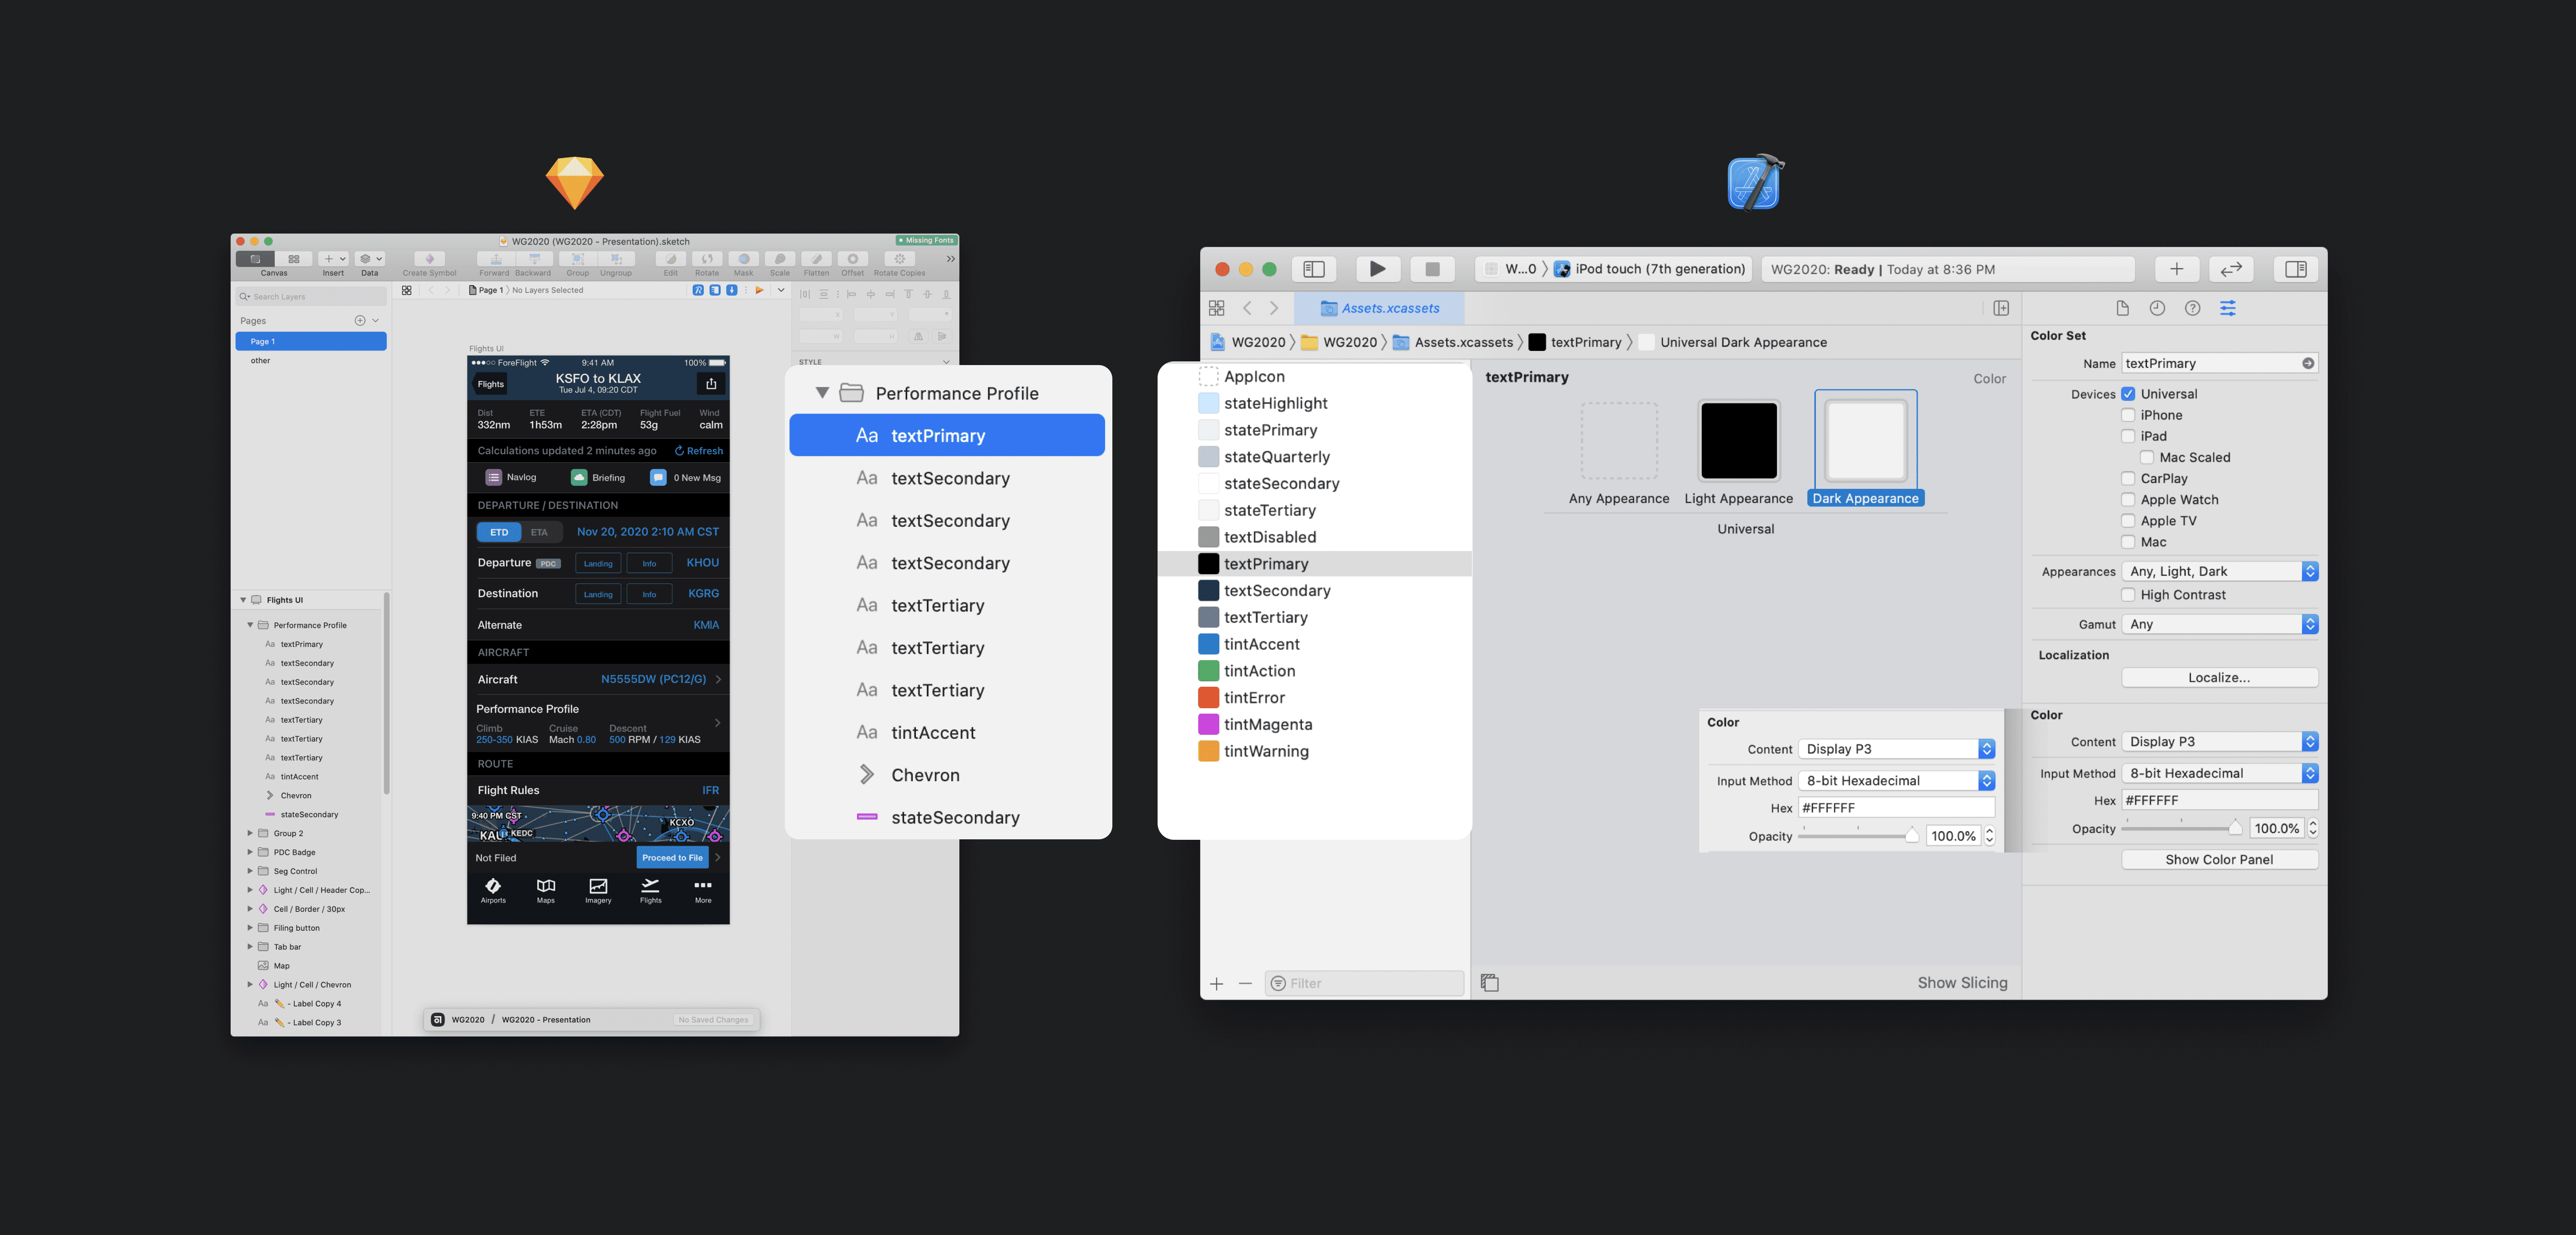Select the 'other' page in Sketch
Screen dimensions: 2576x1235
(261, 361)
